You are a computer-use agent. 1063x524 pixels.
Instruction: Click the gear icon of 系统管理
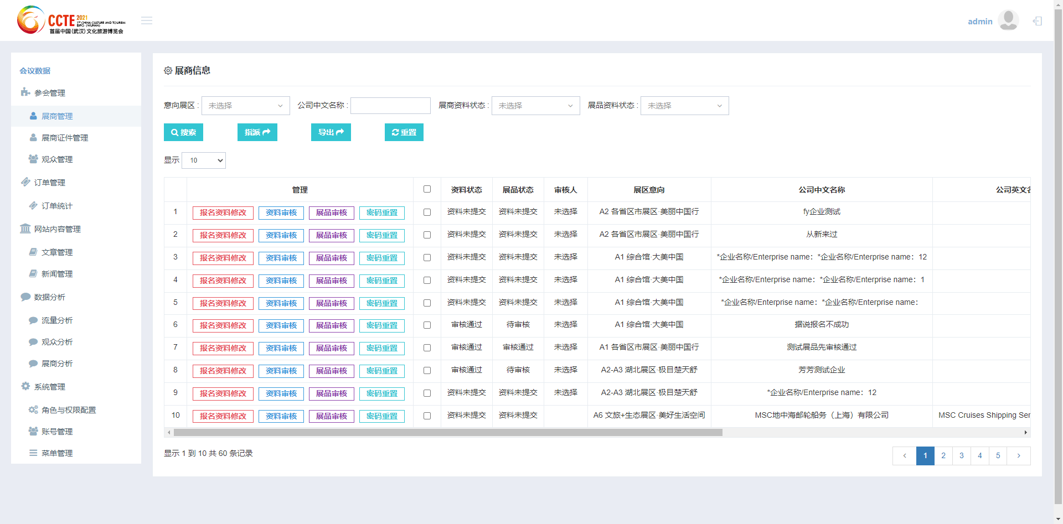[x=25, y=386]
